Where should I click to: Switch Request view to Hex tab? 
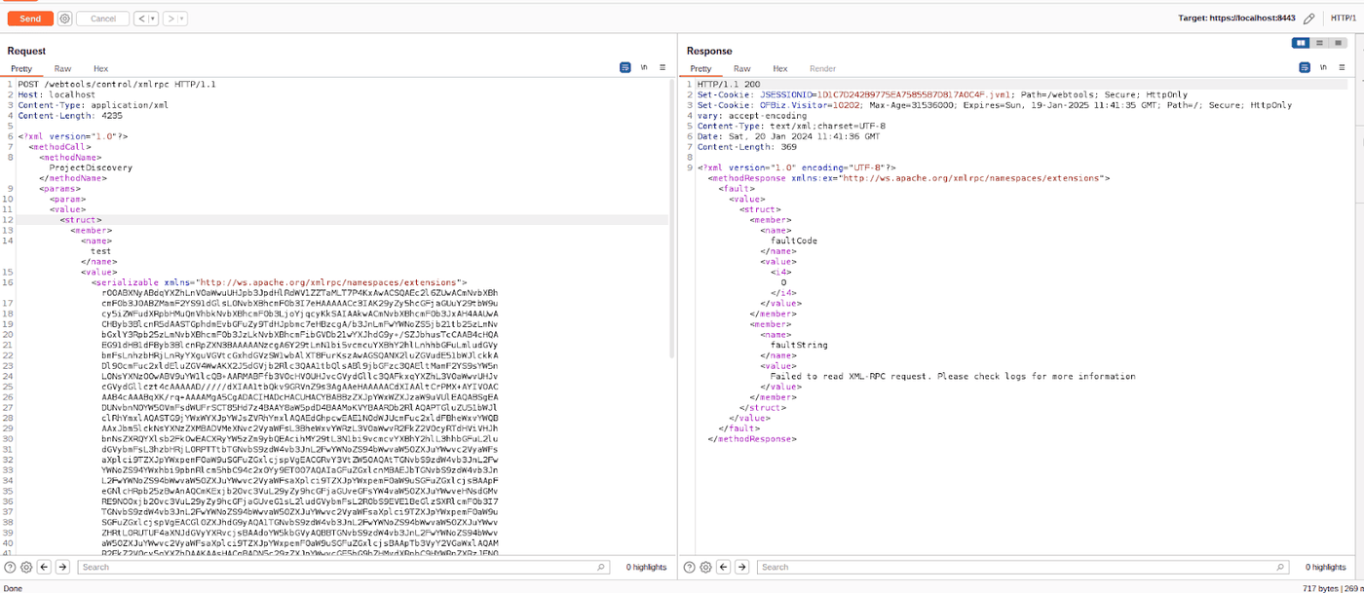(x=100, y=68)
